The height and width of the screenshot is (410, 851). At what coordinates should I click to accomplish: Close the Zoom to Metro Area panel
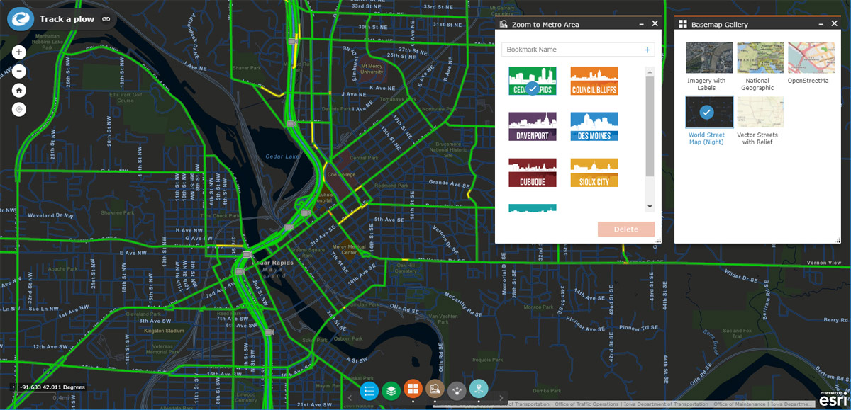pyautogui.click(x=655, y=24)
